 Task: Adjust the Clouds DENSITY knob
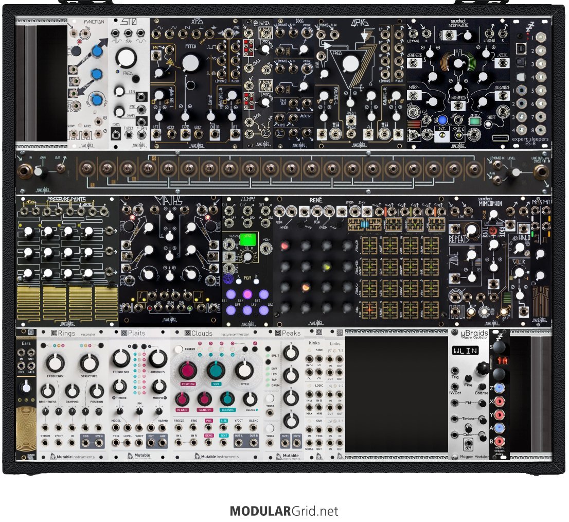coord(205,399)
